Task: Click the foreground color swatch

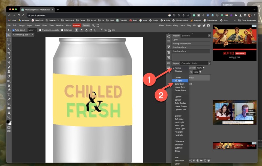Action: click(x=8, y=122)
